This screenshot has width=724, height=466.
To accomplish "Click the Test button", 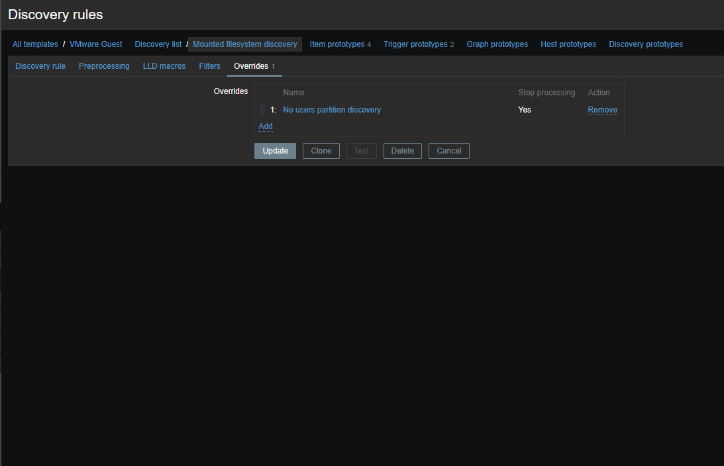I will (x=362, y=151).
